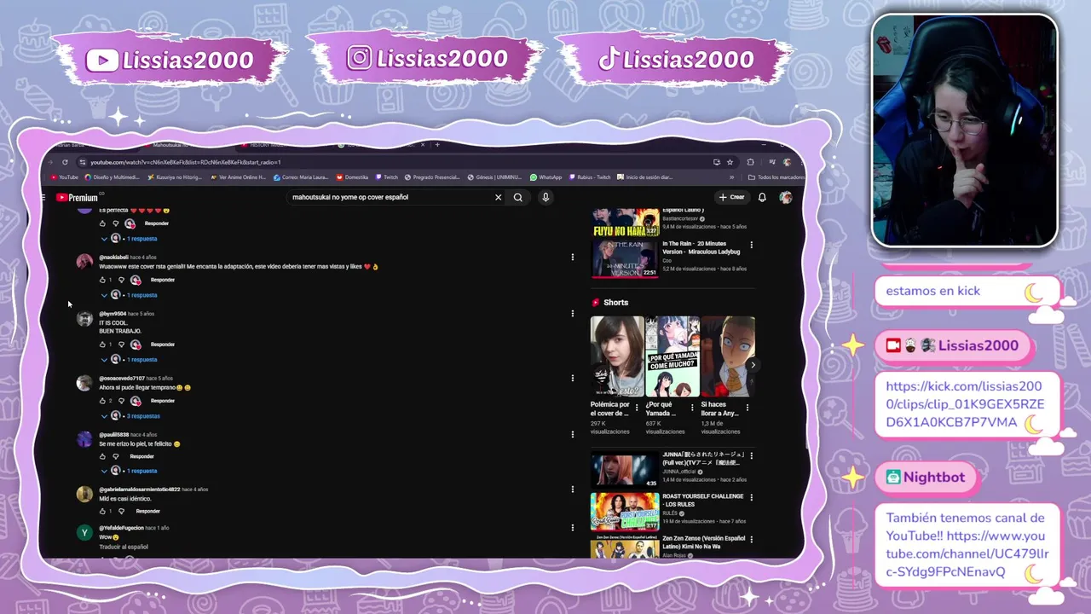Image resolution: width=1091 pixels, height=614 pixels.
Task: Open the @osoacevedo7107 channel name link
Action: [x=121, y=378]
